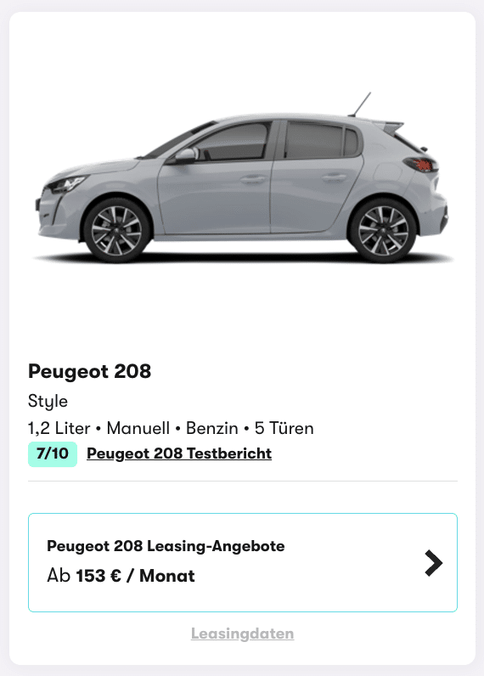Click the Style trim label

click(x=48, y=402)
